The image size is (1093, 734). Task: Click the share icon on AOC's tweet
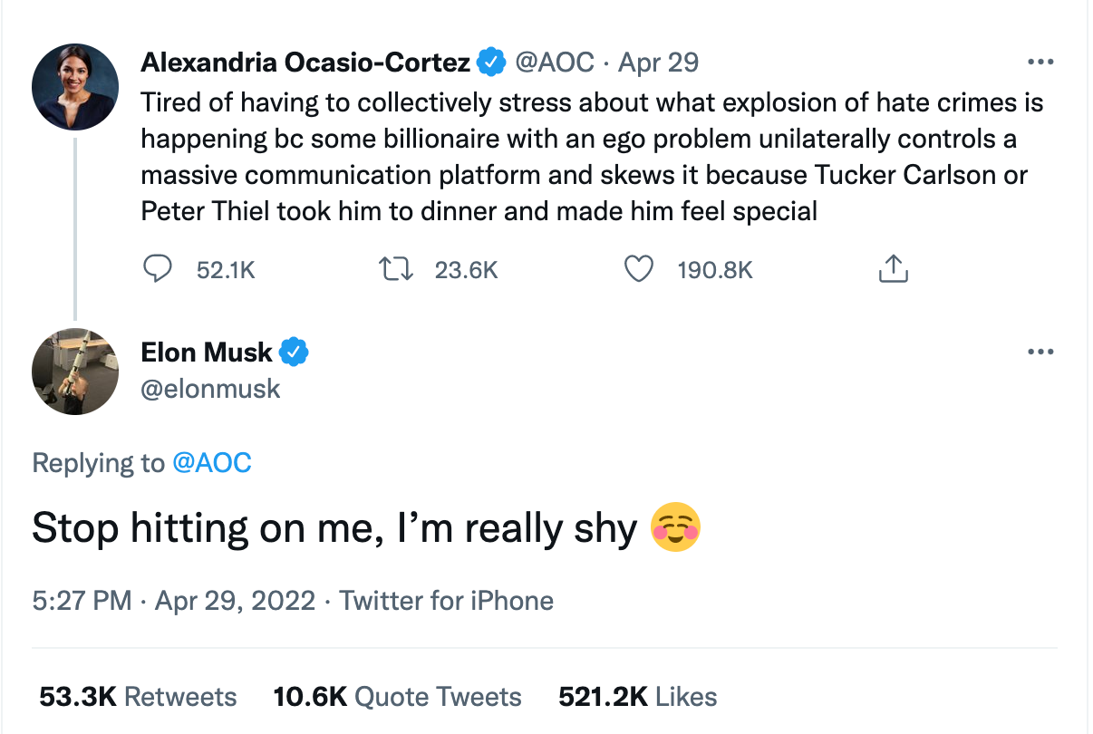click(893, 269)
